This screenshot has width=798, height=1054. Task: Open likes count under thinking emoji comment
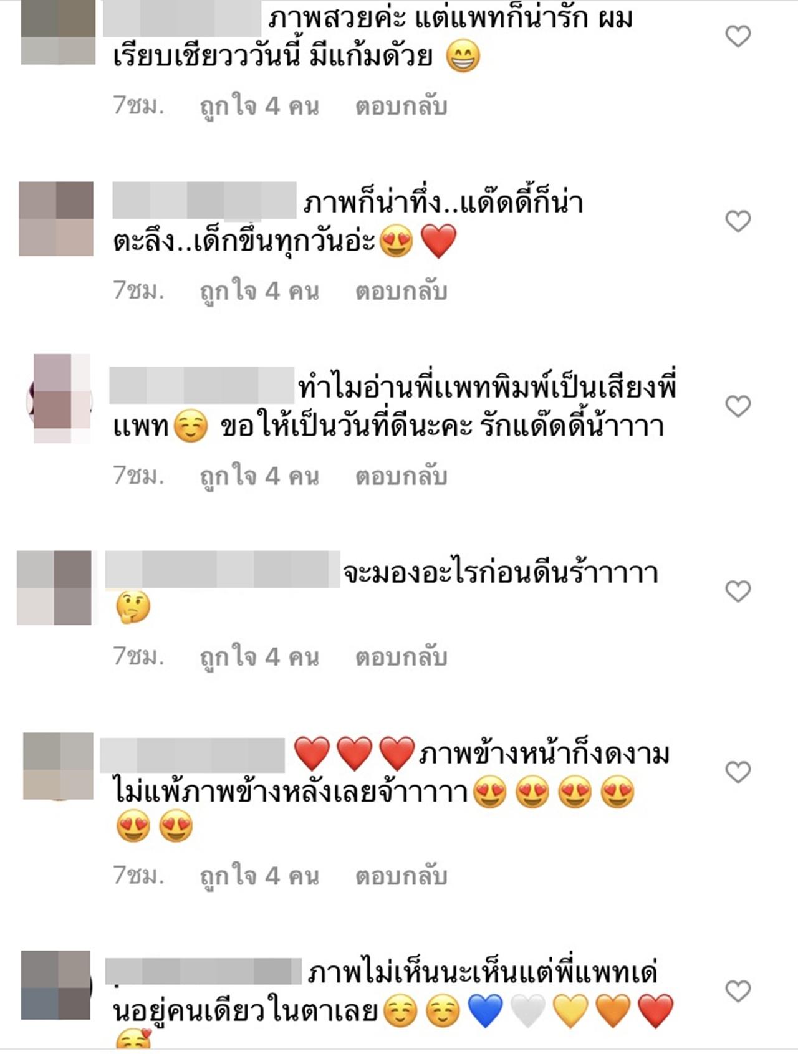point(259,658)
